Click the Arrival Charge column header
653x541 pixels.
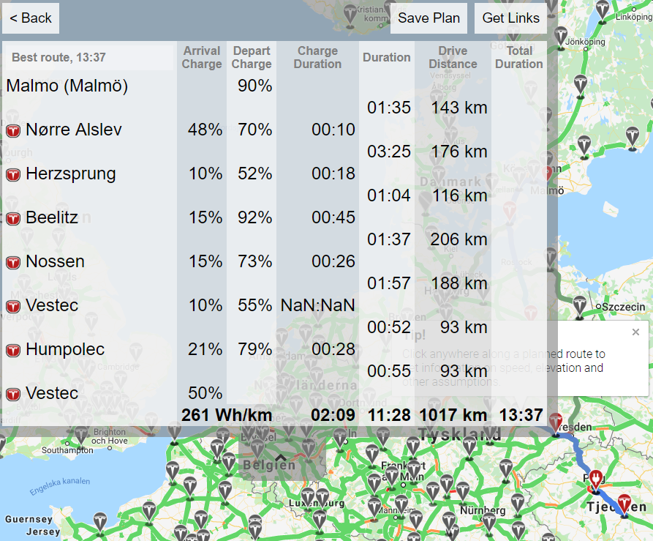point(202,57)
